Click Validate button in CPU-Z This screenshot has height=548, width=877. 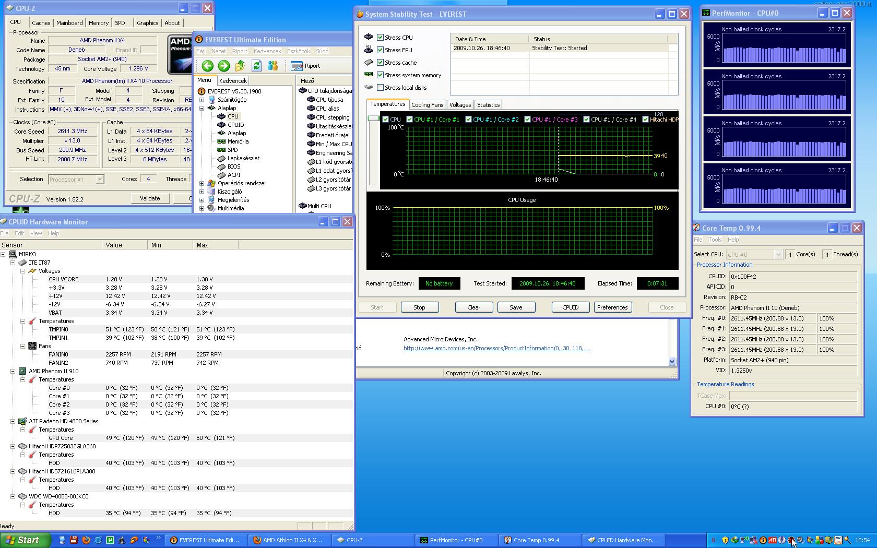click(x=150, y=198)
